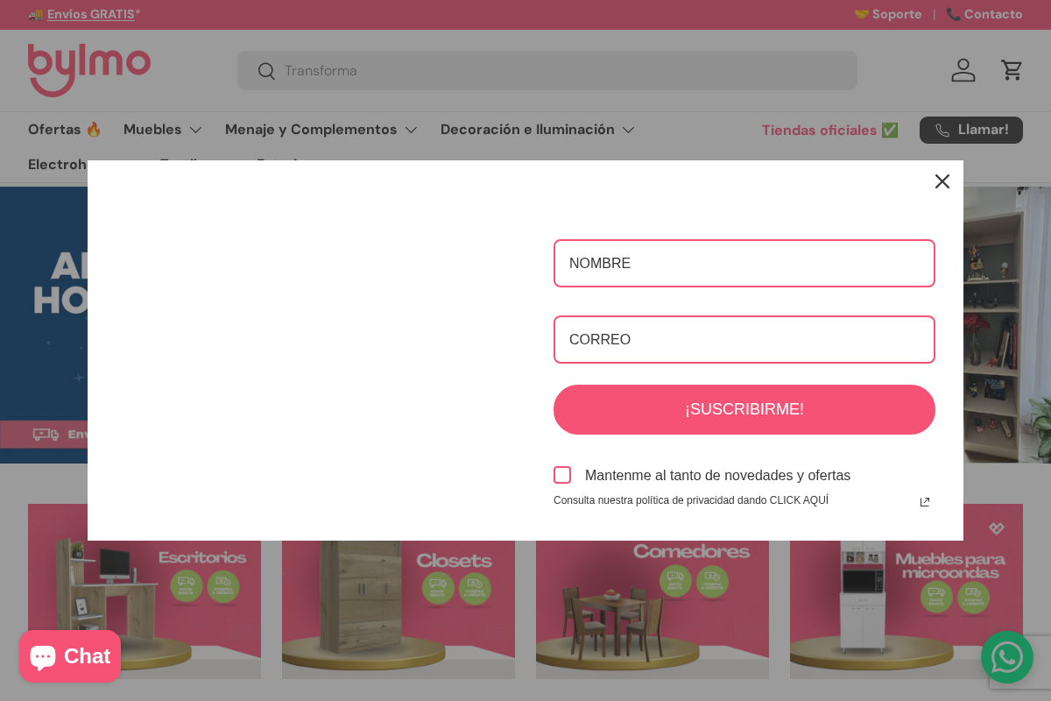Open the WhatsApp chat icon
Screen dimensions: 1051x701
(1007, 657)
